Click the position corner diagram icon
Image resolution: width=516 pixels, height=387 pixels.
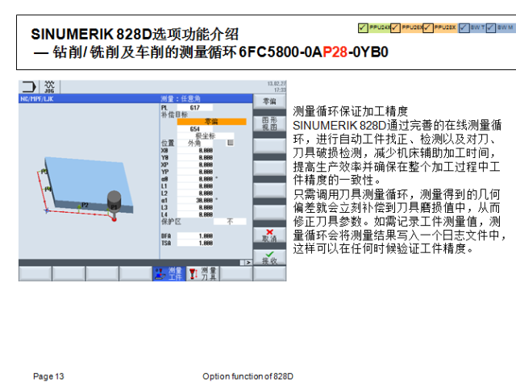click(231, 143)
